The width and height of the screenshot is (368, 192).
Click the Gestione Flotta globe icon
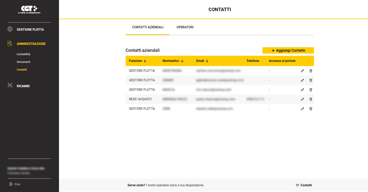click(x=10, y=29)
